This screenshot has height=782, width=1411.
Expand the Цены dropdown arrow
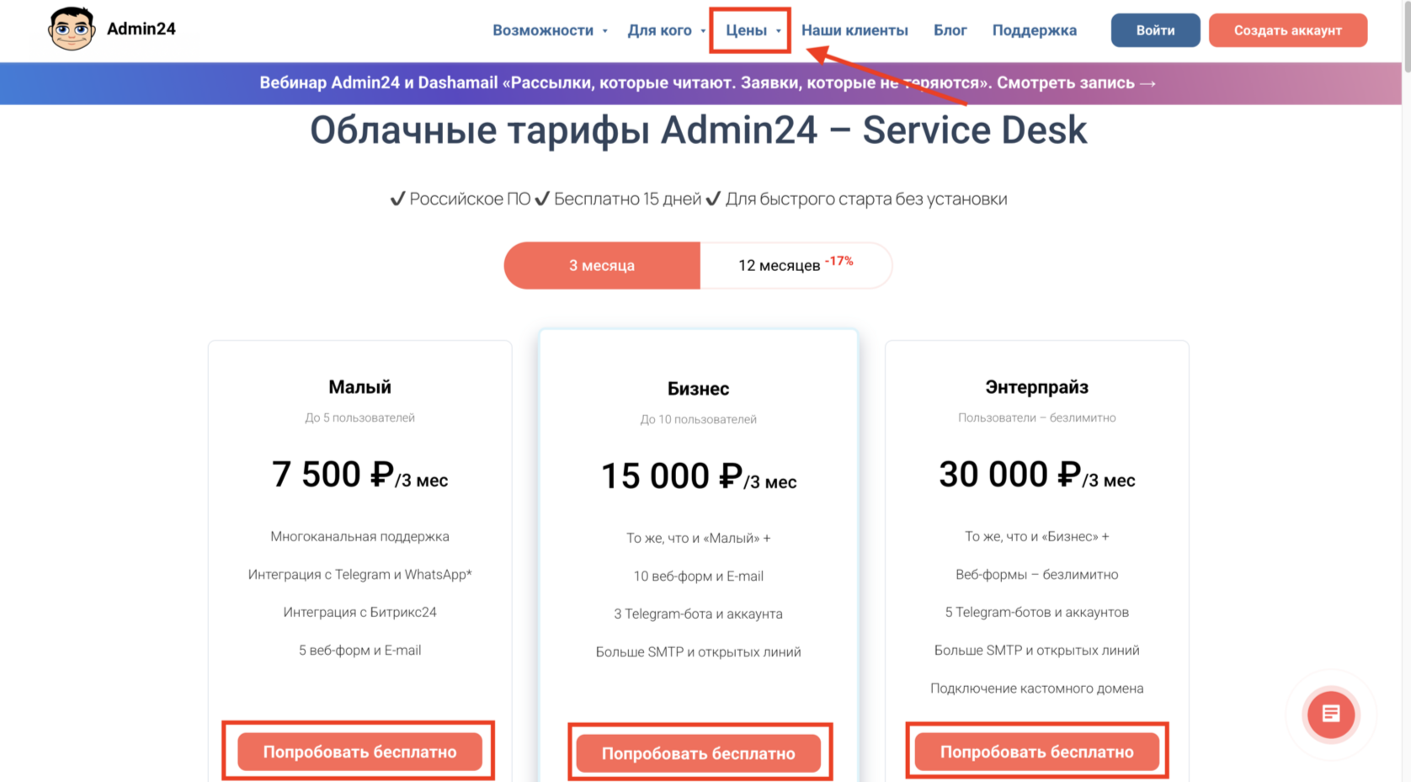tap(778, 31)
